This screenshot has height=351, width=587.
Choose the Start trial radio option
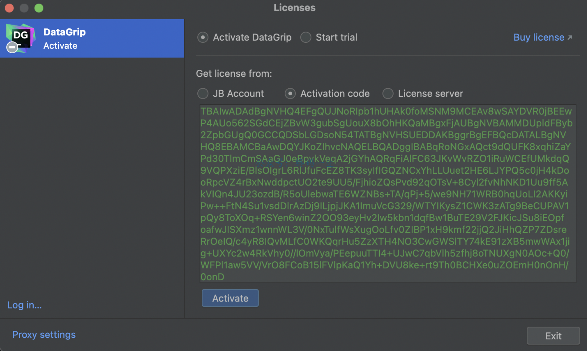(x=306, y=38)
